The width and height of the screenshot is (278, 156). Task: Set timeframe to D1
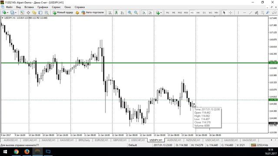point(204,13)
